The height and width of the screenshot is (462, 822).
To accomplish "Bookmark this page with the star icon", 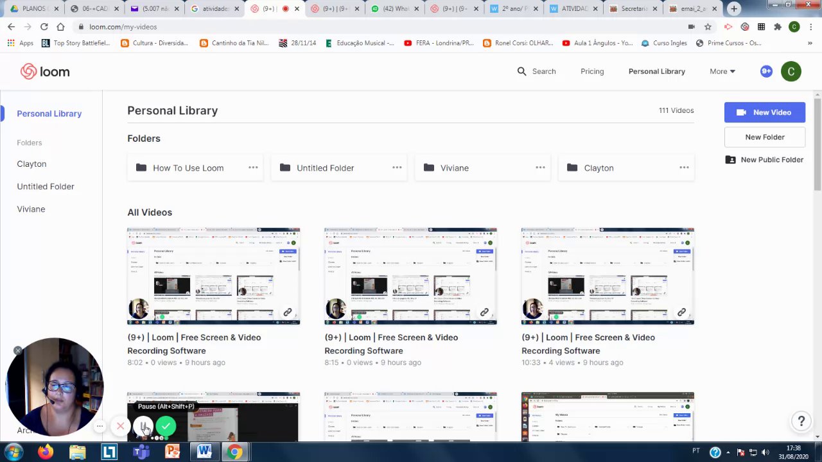I will [x=708, y=27].
